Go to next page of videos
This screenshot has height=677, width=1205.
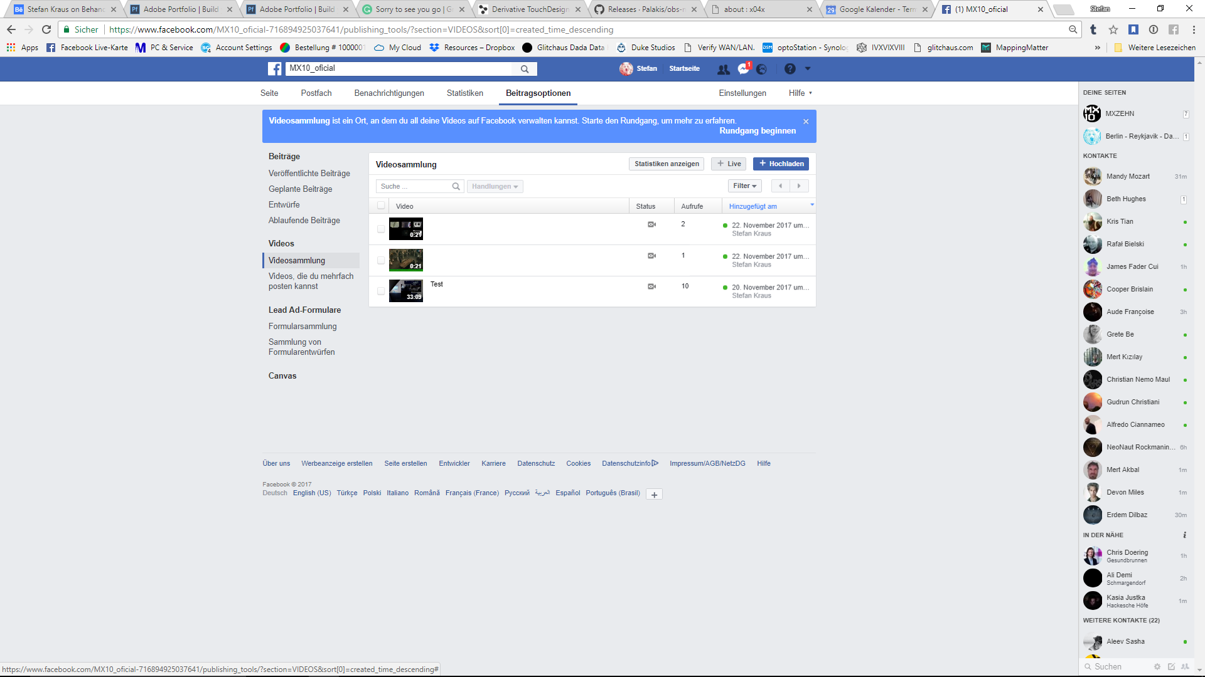(x=799, y=186)
